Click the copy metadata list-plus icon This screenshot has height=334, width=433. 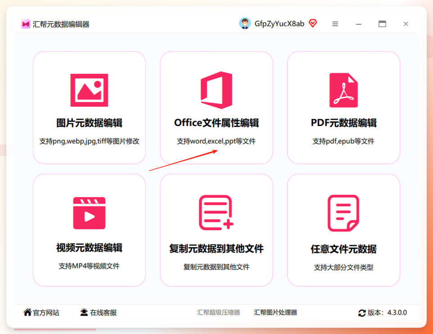[x=216, y=212]
